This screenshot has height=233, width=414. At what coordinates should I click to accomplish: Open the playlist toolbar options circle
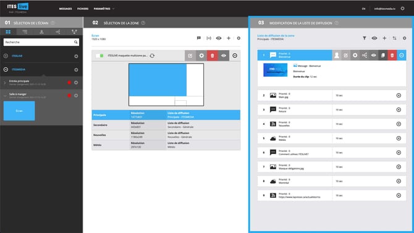click(405, 38)
